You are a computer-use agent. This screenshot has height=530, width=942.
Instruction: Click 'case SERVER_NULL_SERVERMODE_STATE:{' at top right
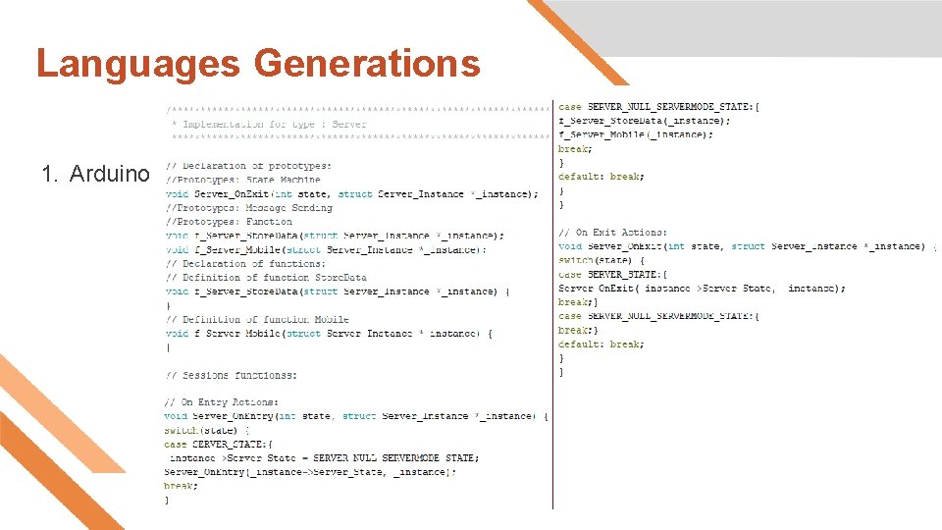[x=659, y=107]
